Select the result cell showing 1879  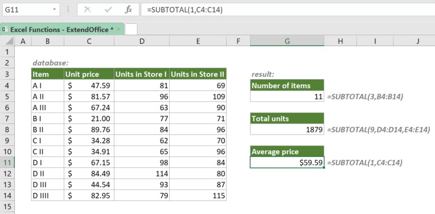point(287,129)
